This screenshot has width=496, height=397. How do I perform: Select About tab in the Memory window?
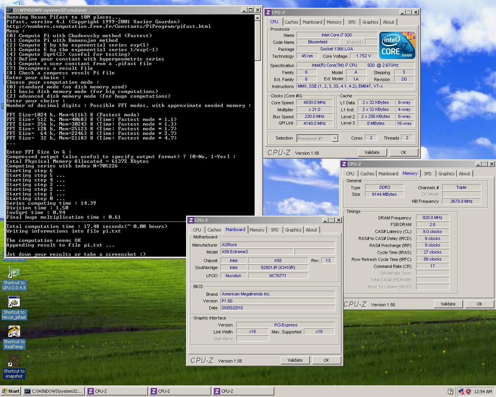point(465,174)
